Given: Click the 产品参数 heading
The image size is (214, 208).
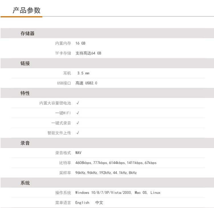Looking at the screenshot, I should click(27, 11).
